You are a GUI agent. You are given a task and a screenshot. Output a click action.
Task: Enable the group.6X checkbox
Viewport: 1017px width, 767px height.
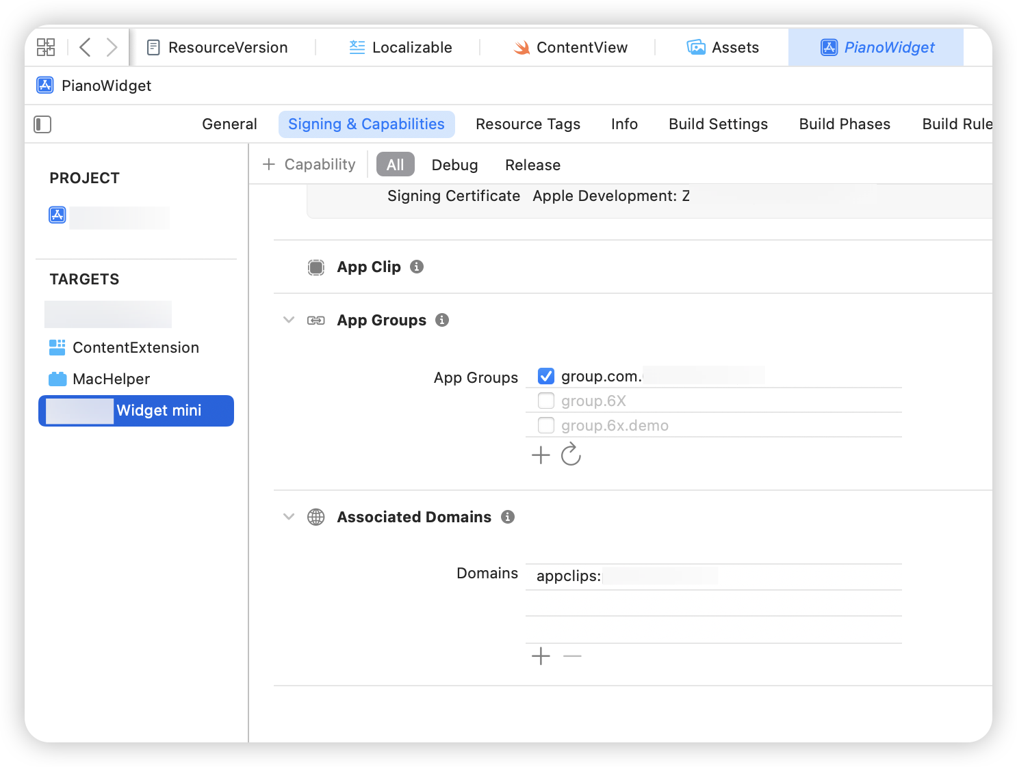coord(546,401)
